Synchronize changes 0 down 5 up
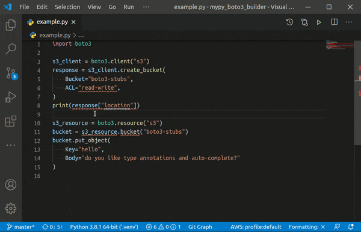The width and height of the screenshot is (361, 232). click(52, 227)
